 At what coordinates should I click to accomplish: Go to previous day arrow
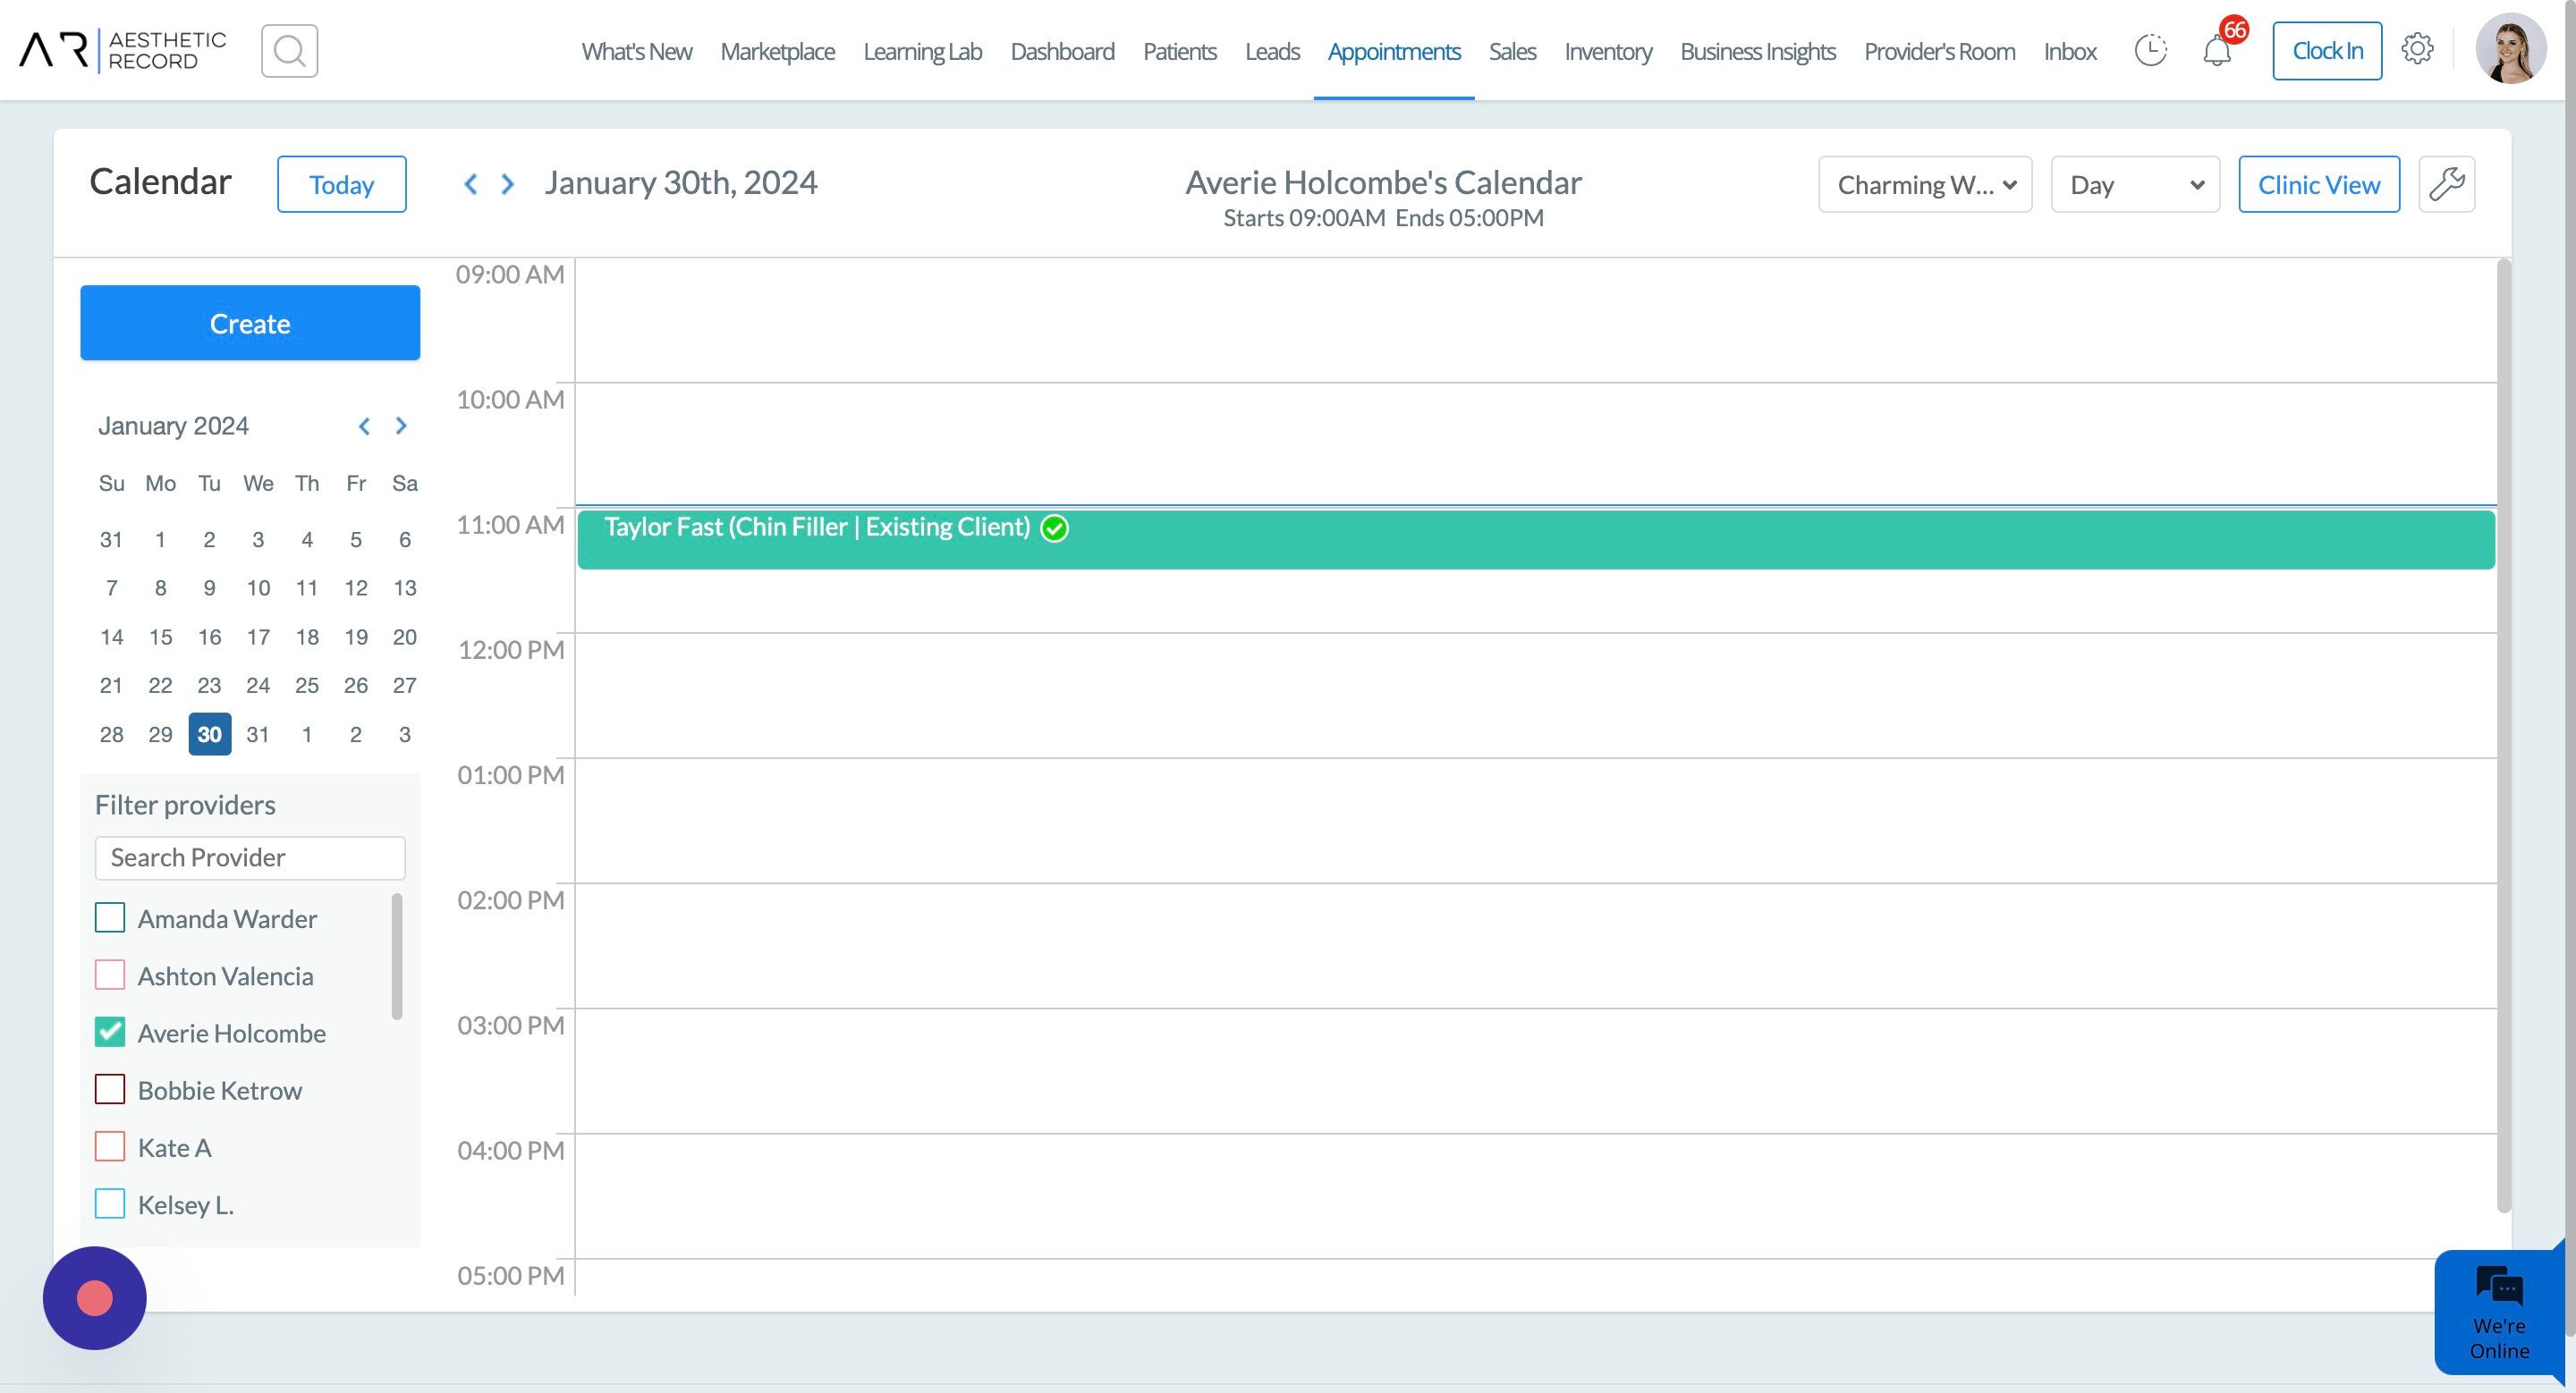click(x=470, y=184)
